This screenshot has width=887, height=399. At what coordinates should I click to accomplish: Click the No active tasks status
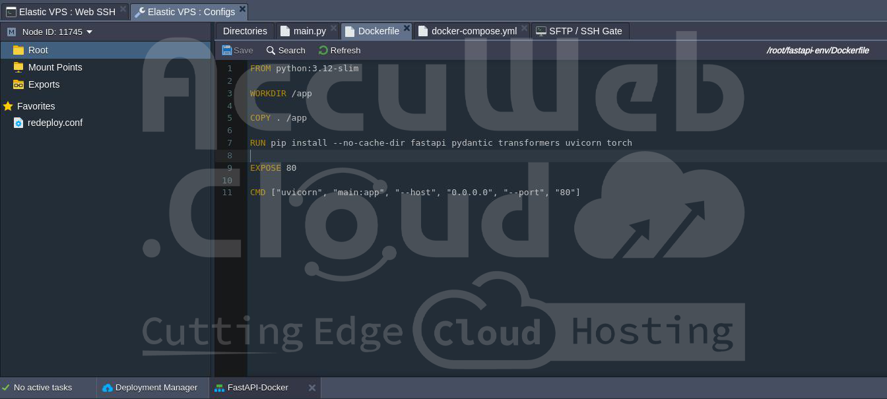pyautogui.click(x=42, y=388)
